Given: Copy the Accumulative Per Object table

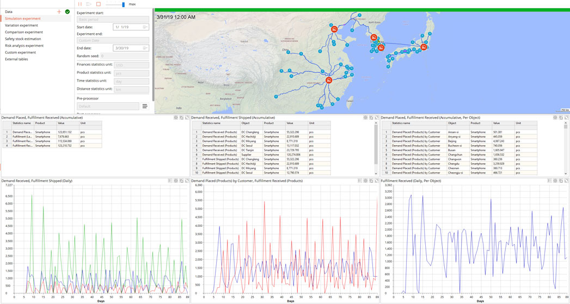Looking at the screenshot, I should click(561, 117).
